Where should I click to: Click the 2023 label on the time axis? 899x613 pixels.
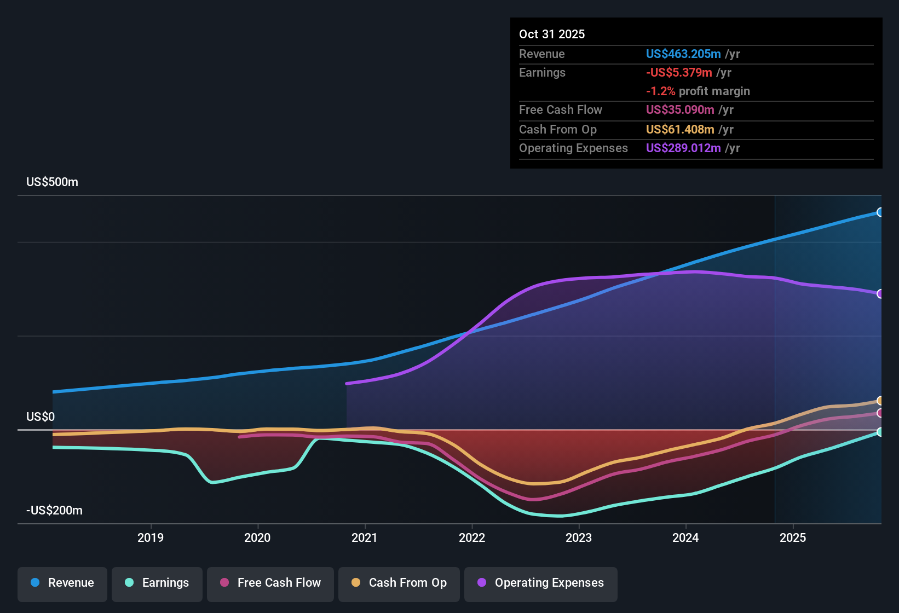[580, 537]
